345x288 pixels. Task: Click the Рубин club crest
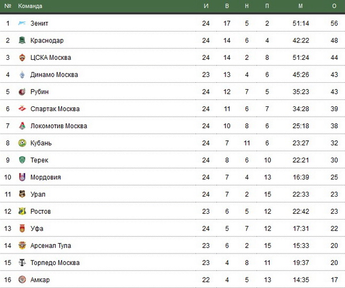tap(22, 92)
